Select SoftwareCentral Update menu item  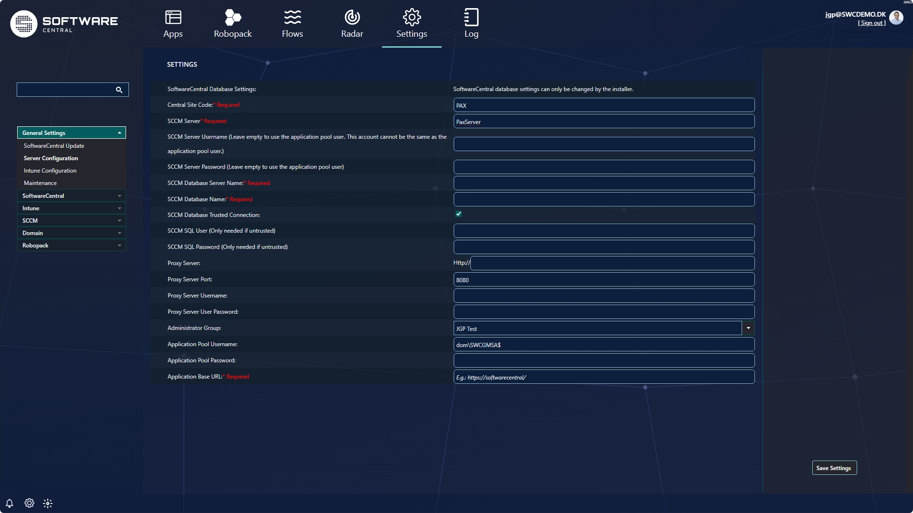point(54,146)
